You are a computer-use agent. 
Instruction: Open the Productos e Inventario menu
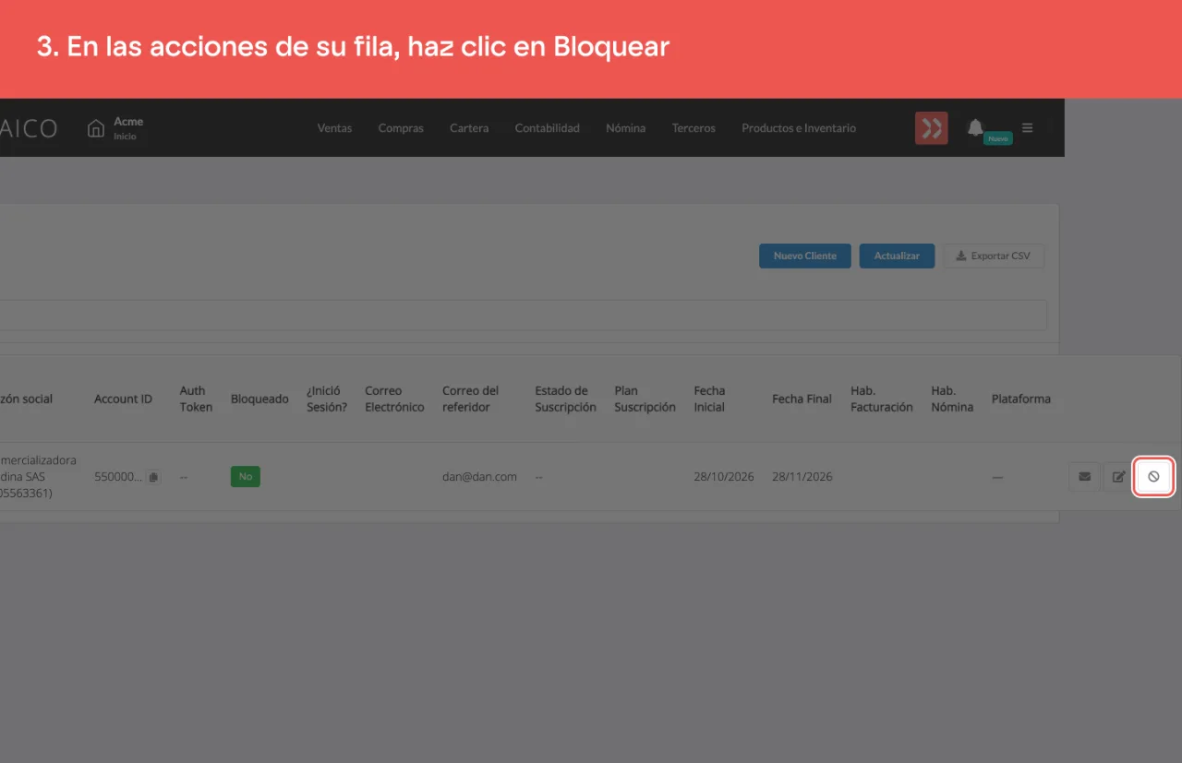pos(799,128)
